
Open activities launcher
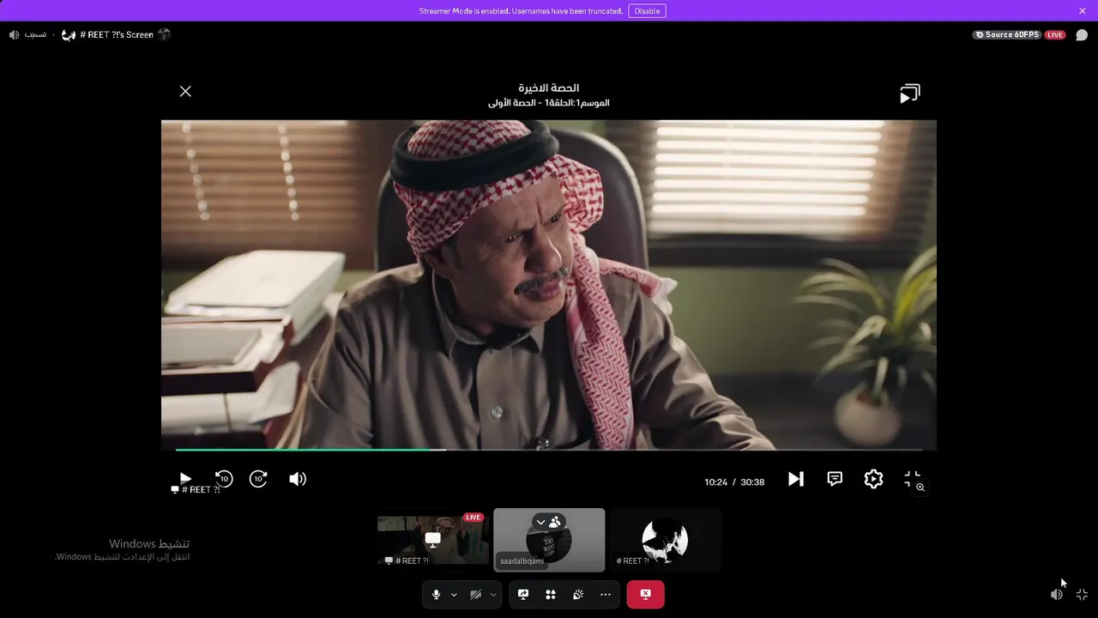(551, 594)
